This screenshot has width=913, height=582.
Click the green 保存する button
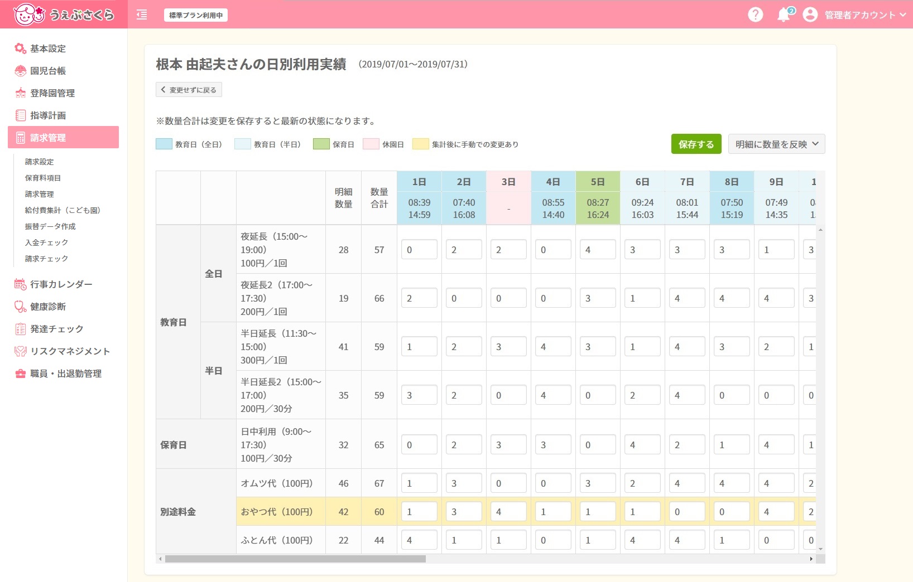coord(696,144)
